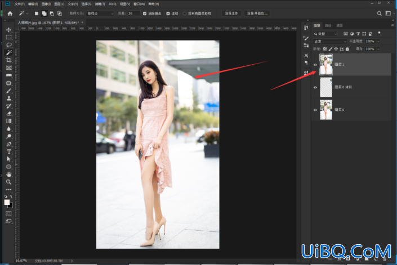Toggle the anti-alias (消除锯齿) checkbox
The image size is (397, 265).
(145, 14)
